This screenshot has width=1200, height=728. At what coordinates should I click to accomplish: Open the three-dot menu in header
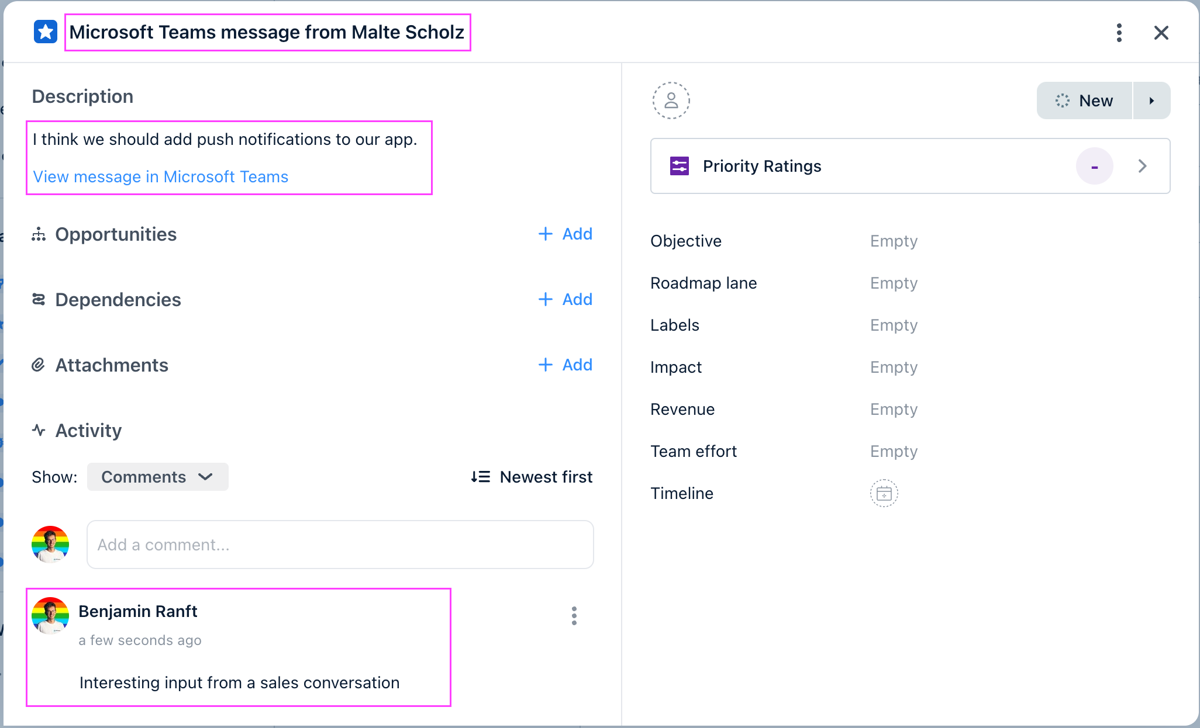tap(1119, 33)
